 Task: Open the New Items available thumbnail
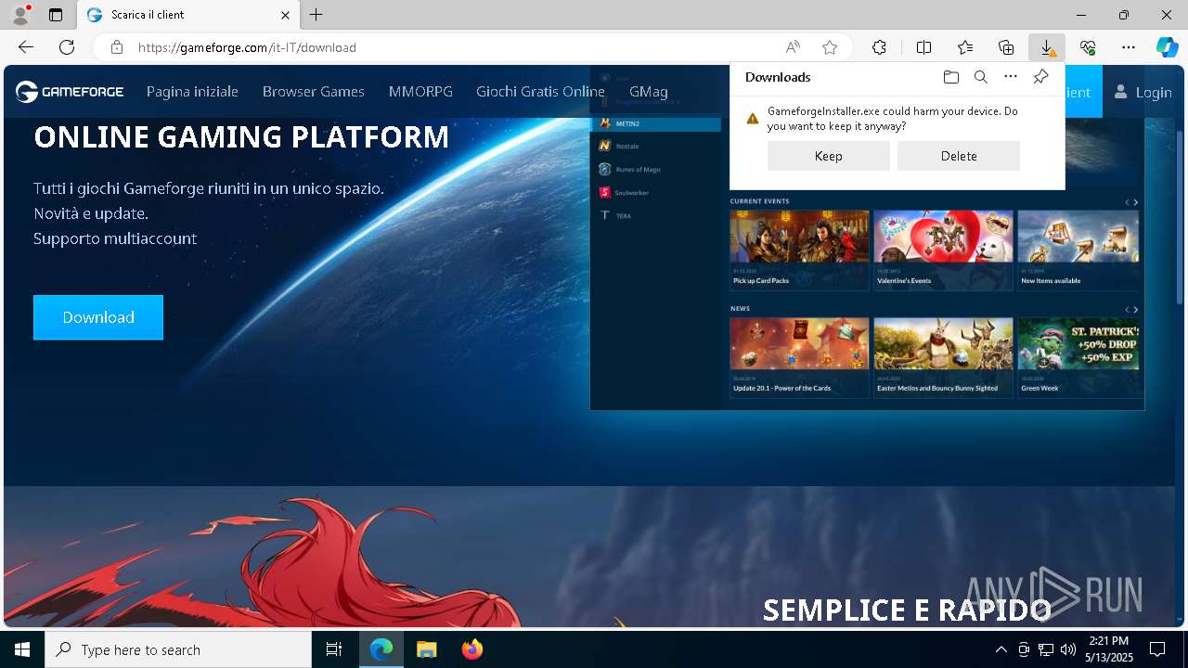1080,250
